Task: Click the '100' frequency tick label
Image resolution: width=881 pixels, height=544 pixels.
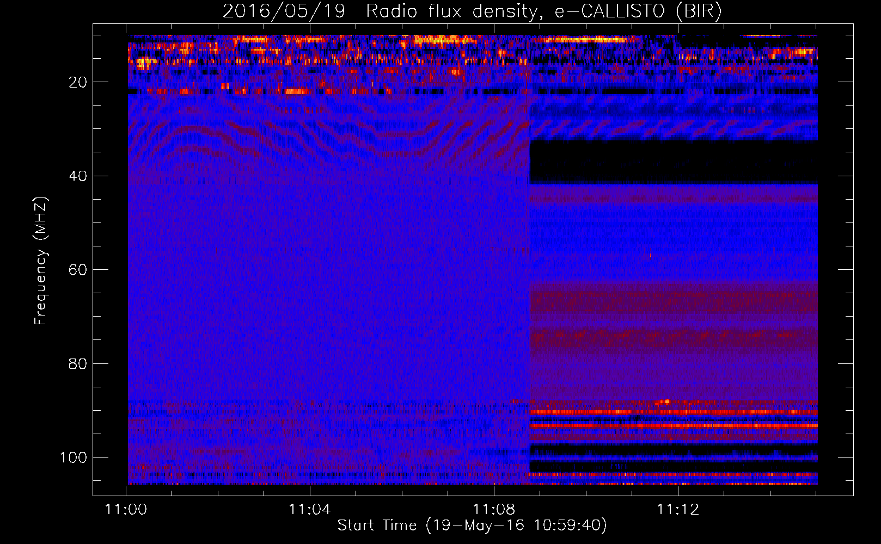Action: point(74,458)
